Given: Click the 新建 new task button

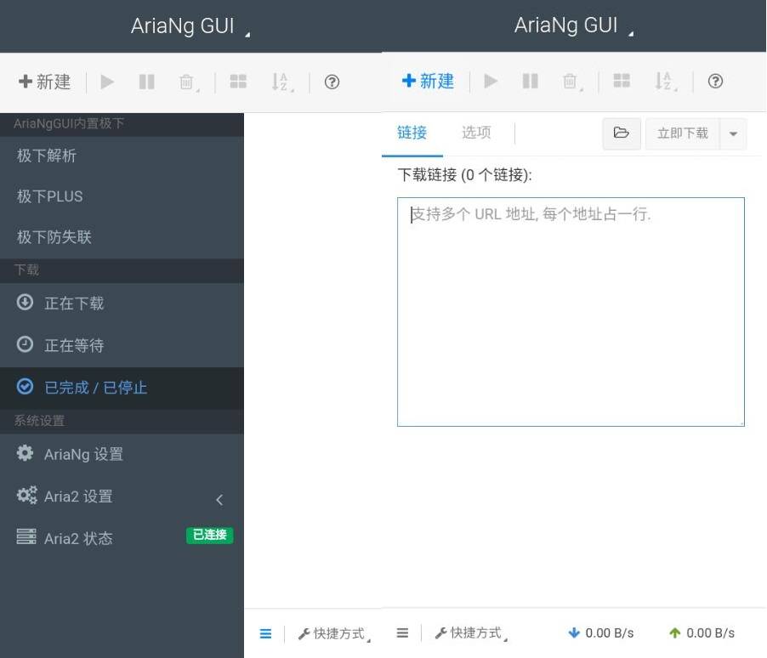Looking at the screenshot, I should [x=428, y=81].
